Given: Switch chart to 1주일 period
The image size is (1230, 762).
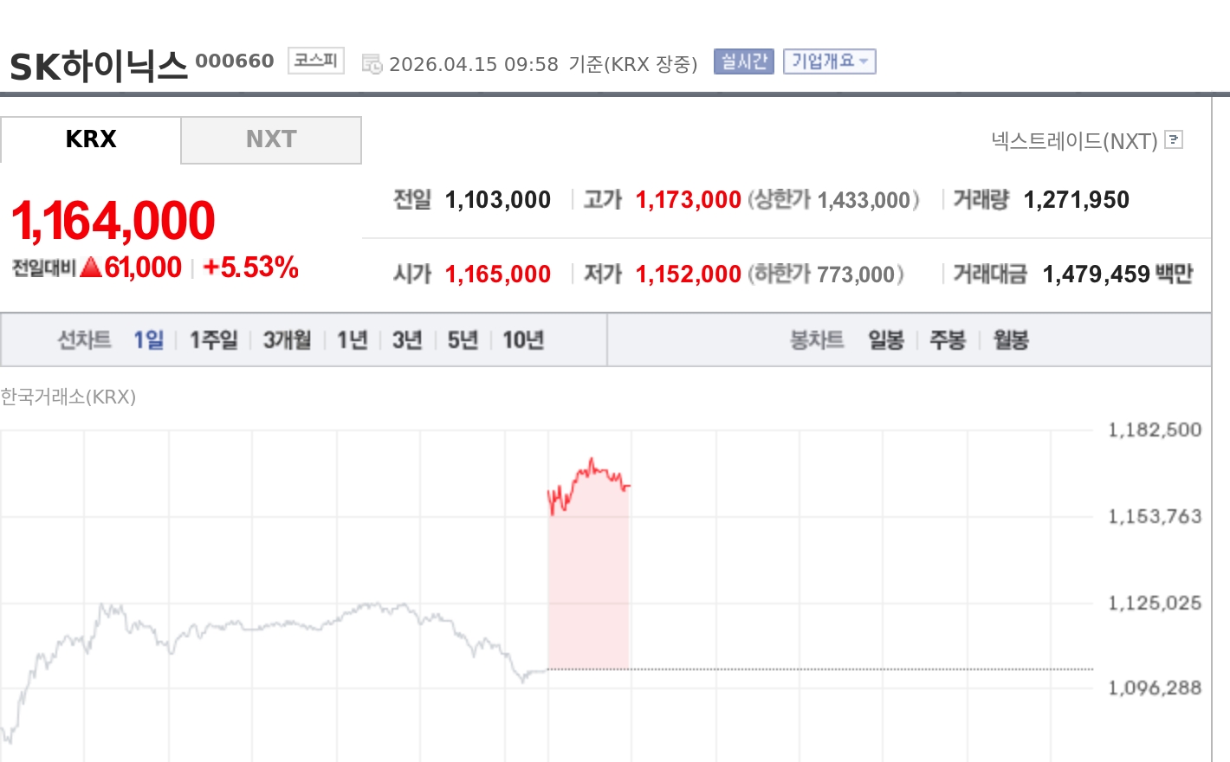Looking at the screenshot, I should [x=213, y=339].
